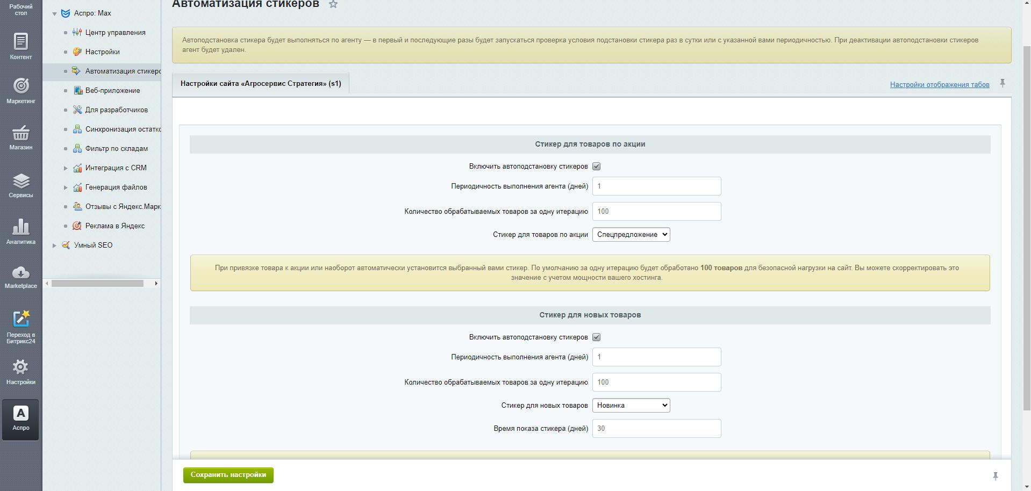The height and width of the screenshot is (491, 1031).
Task: Click agent periodicity field for promo sticker
Action: click(x=656, y=186)
